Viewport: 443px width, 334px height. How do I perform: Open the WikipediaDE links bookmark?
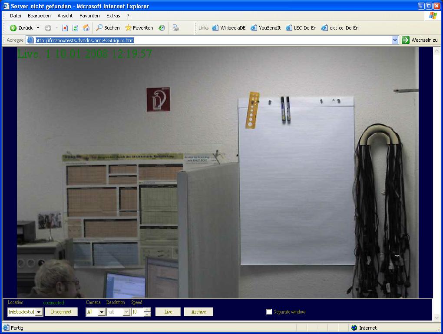[x=229, y=28]
